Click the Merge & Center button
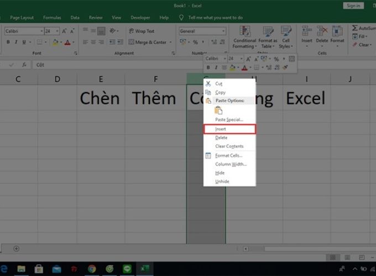The width and height of the screenshot is (376, 276). click(x=148, y=43)
